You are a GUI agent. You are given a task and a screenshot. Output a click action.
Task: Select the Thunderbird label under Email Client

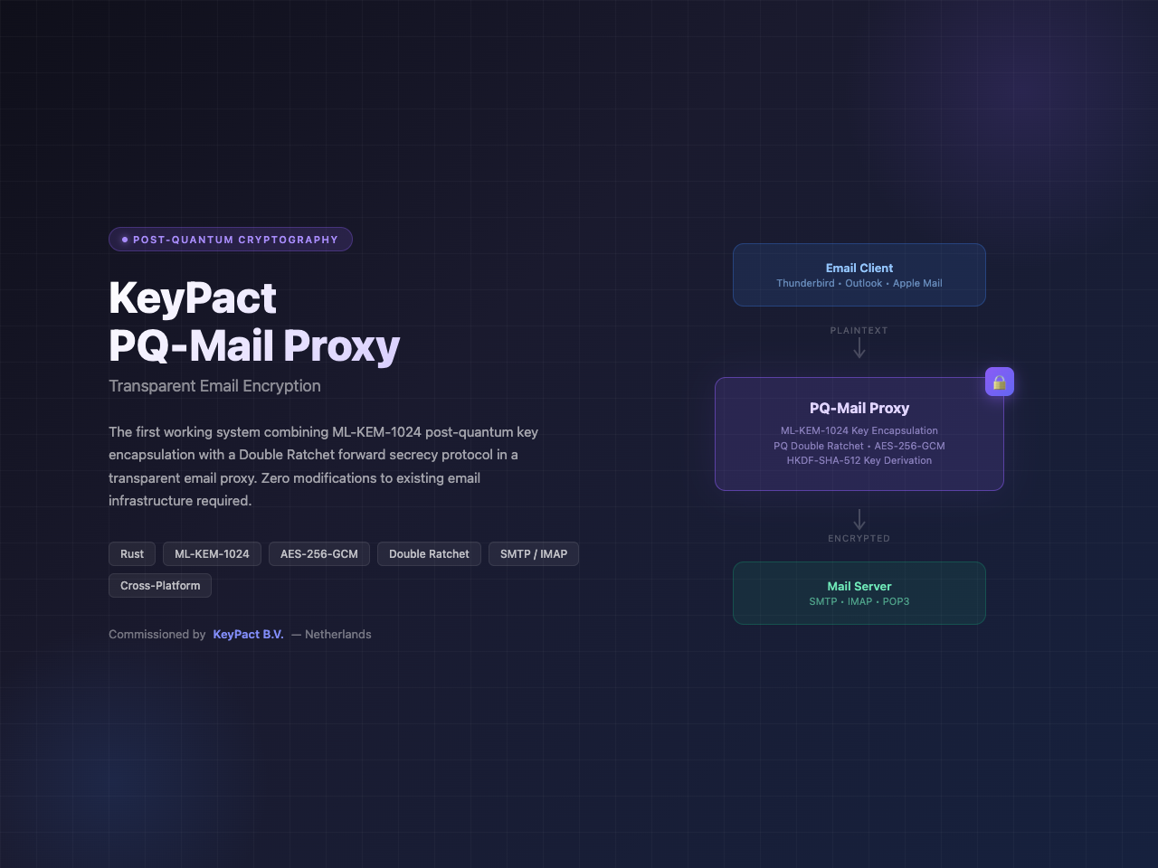pyautogui.click(x=805, y=283)
